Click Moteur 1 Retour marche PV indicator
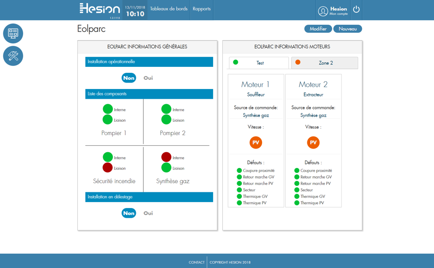The image size is (434, 268). pos(239,184)
